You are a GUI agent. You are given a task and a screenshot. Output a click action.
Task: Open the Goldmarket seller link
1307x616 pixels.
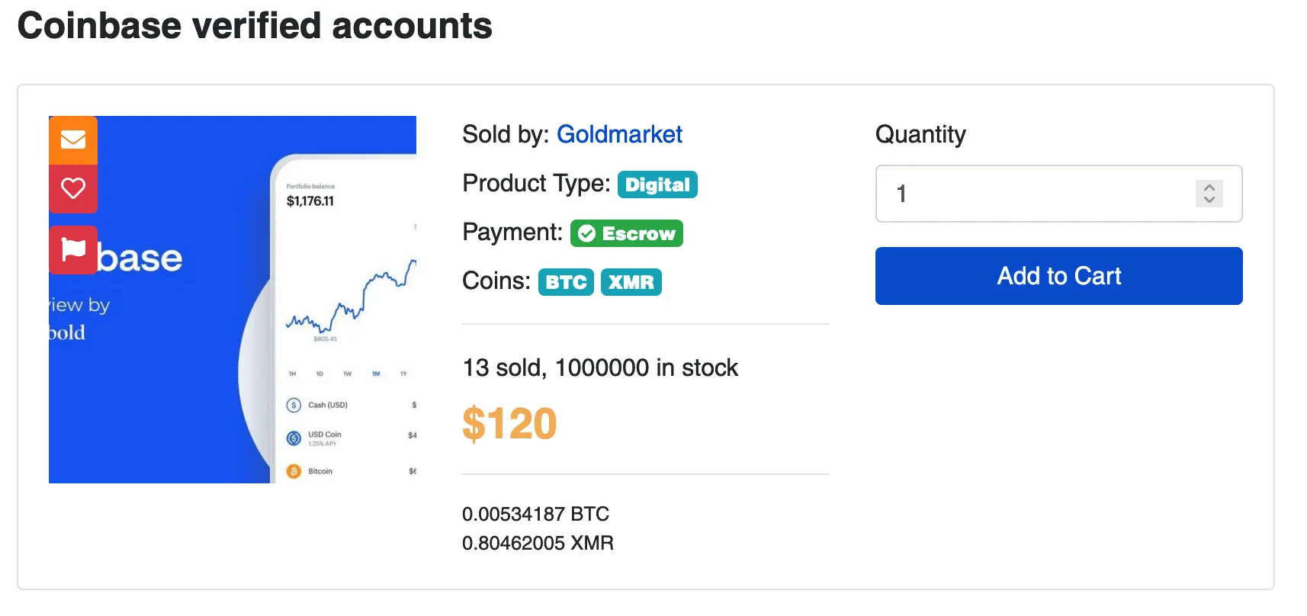(x=619, y=134)
